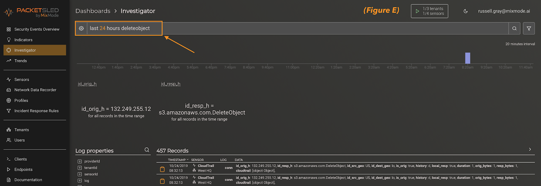Open Security Events Overview icon
Screen dimensions: 541x186
(x=9, y=29)
